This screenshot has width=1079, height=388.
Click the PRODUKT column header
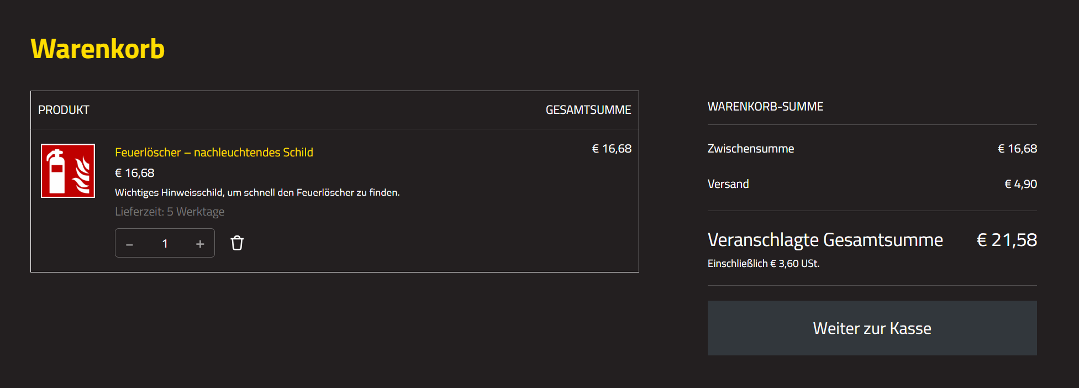[x=64, y=110]
